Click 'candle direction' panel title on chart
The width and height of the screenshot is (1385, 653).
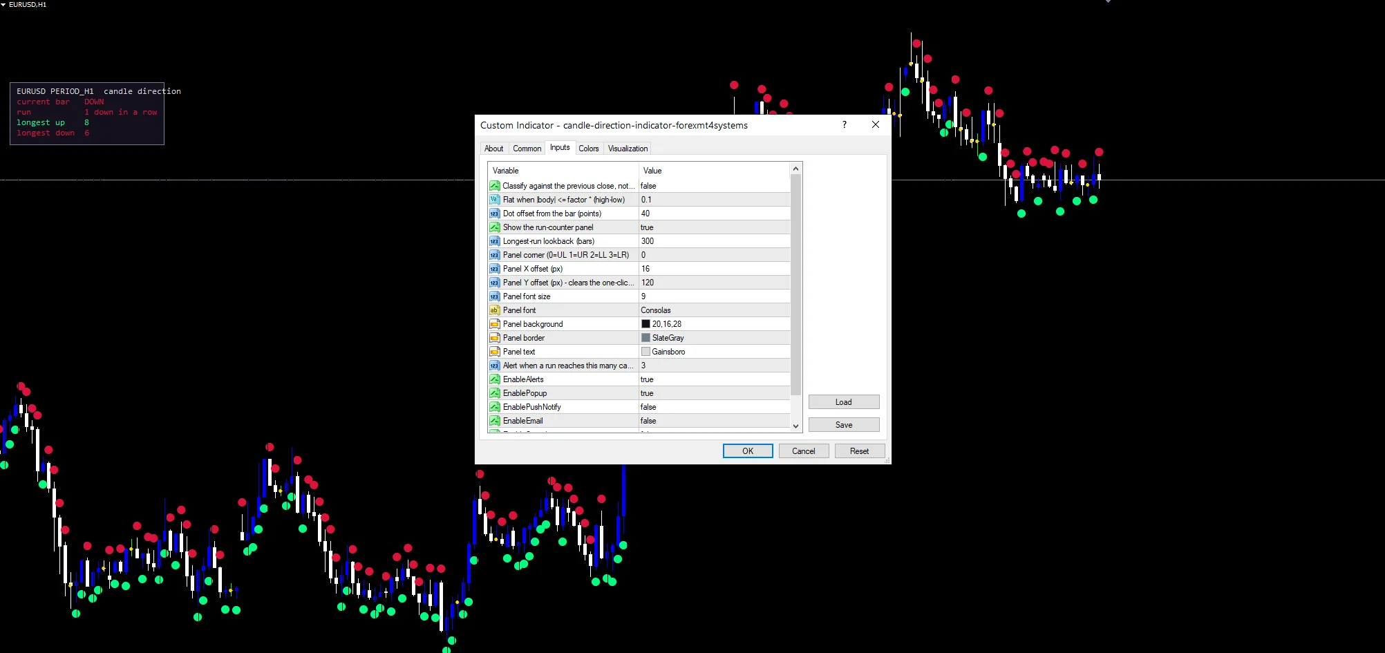pos(142,91)
